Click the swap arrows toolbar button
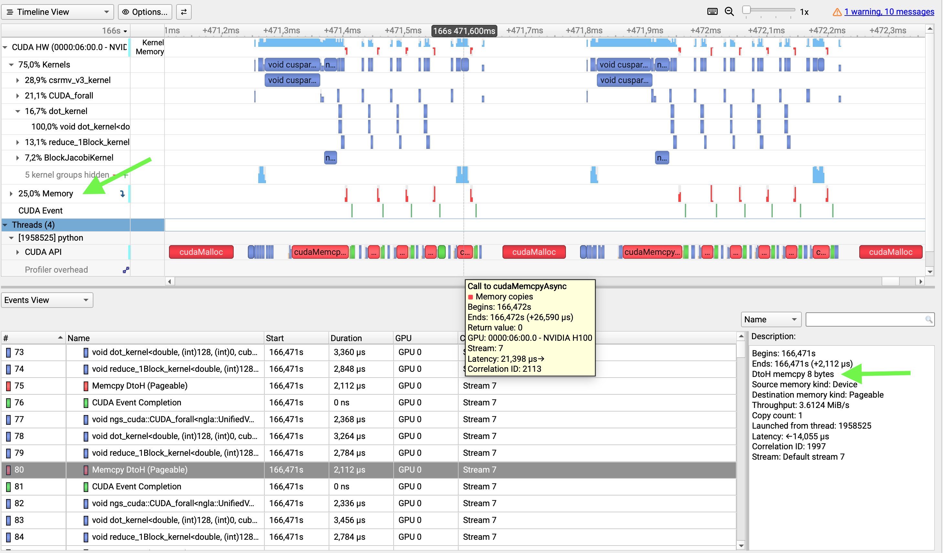Image resolution: width=943 pixels, height=553 pixels. [x=184, y=12]
